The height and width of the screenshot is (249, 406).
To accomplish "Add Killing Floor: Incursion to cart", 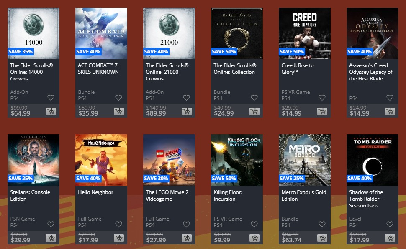I will tap(254, 238).
